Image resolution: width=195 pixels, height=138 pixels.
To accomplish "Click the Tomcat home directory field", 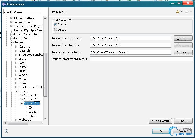I will 131,38.
